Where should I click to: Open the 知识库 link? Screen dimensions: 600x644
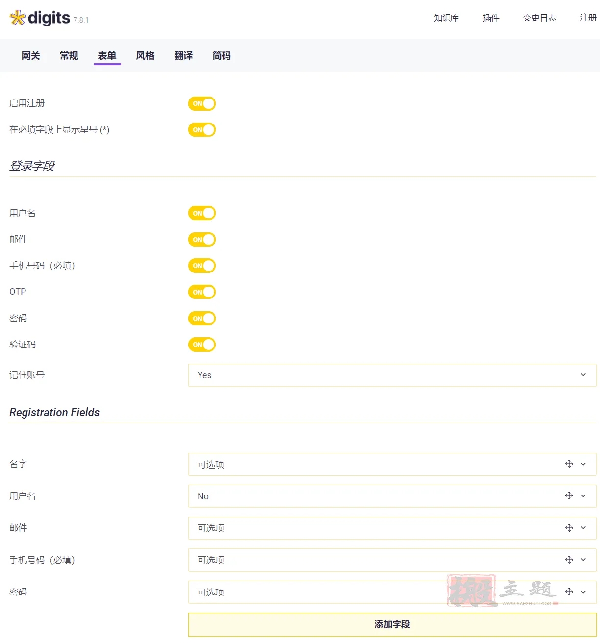446,18
